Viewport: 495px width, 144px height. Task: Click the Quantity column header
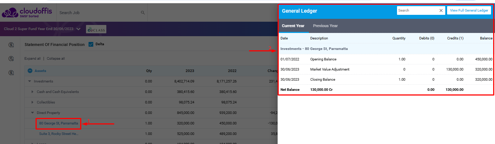(x=399, y=38)
